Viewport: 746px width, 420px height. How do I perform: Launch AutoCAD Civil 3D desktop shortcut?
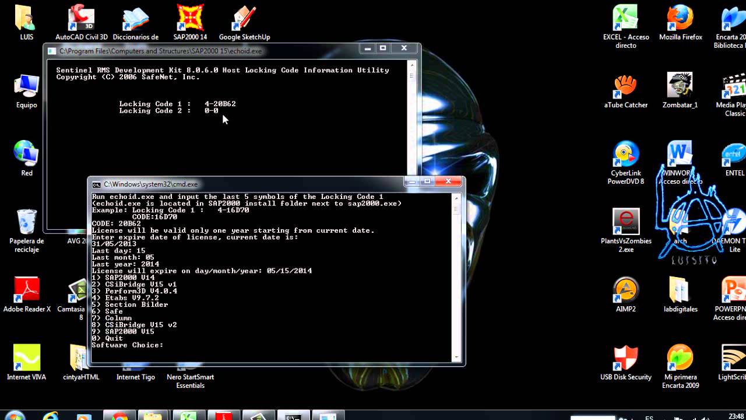click(82, 22)
